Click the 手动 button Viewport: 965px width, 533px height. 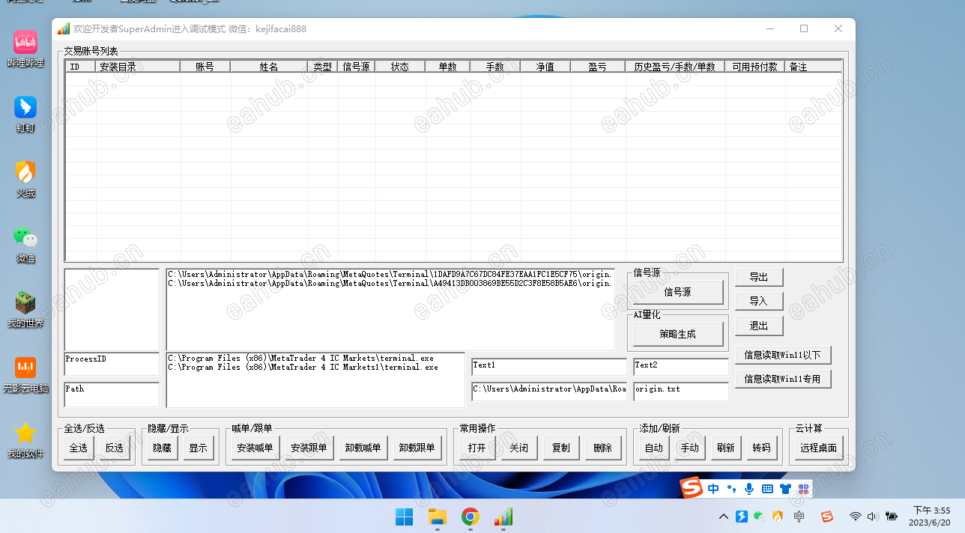tap(690, 448)
